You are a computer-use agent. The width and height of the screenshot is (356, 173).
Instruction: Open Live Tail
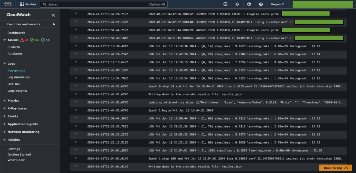14,84
